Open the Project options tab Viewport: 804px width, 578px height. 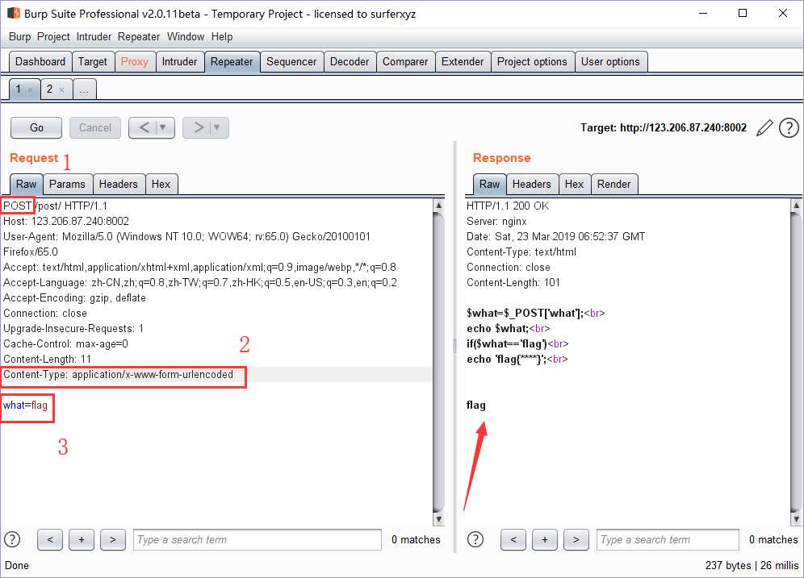point(532,61)
